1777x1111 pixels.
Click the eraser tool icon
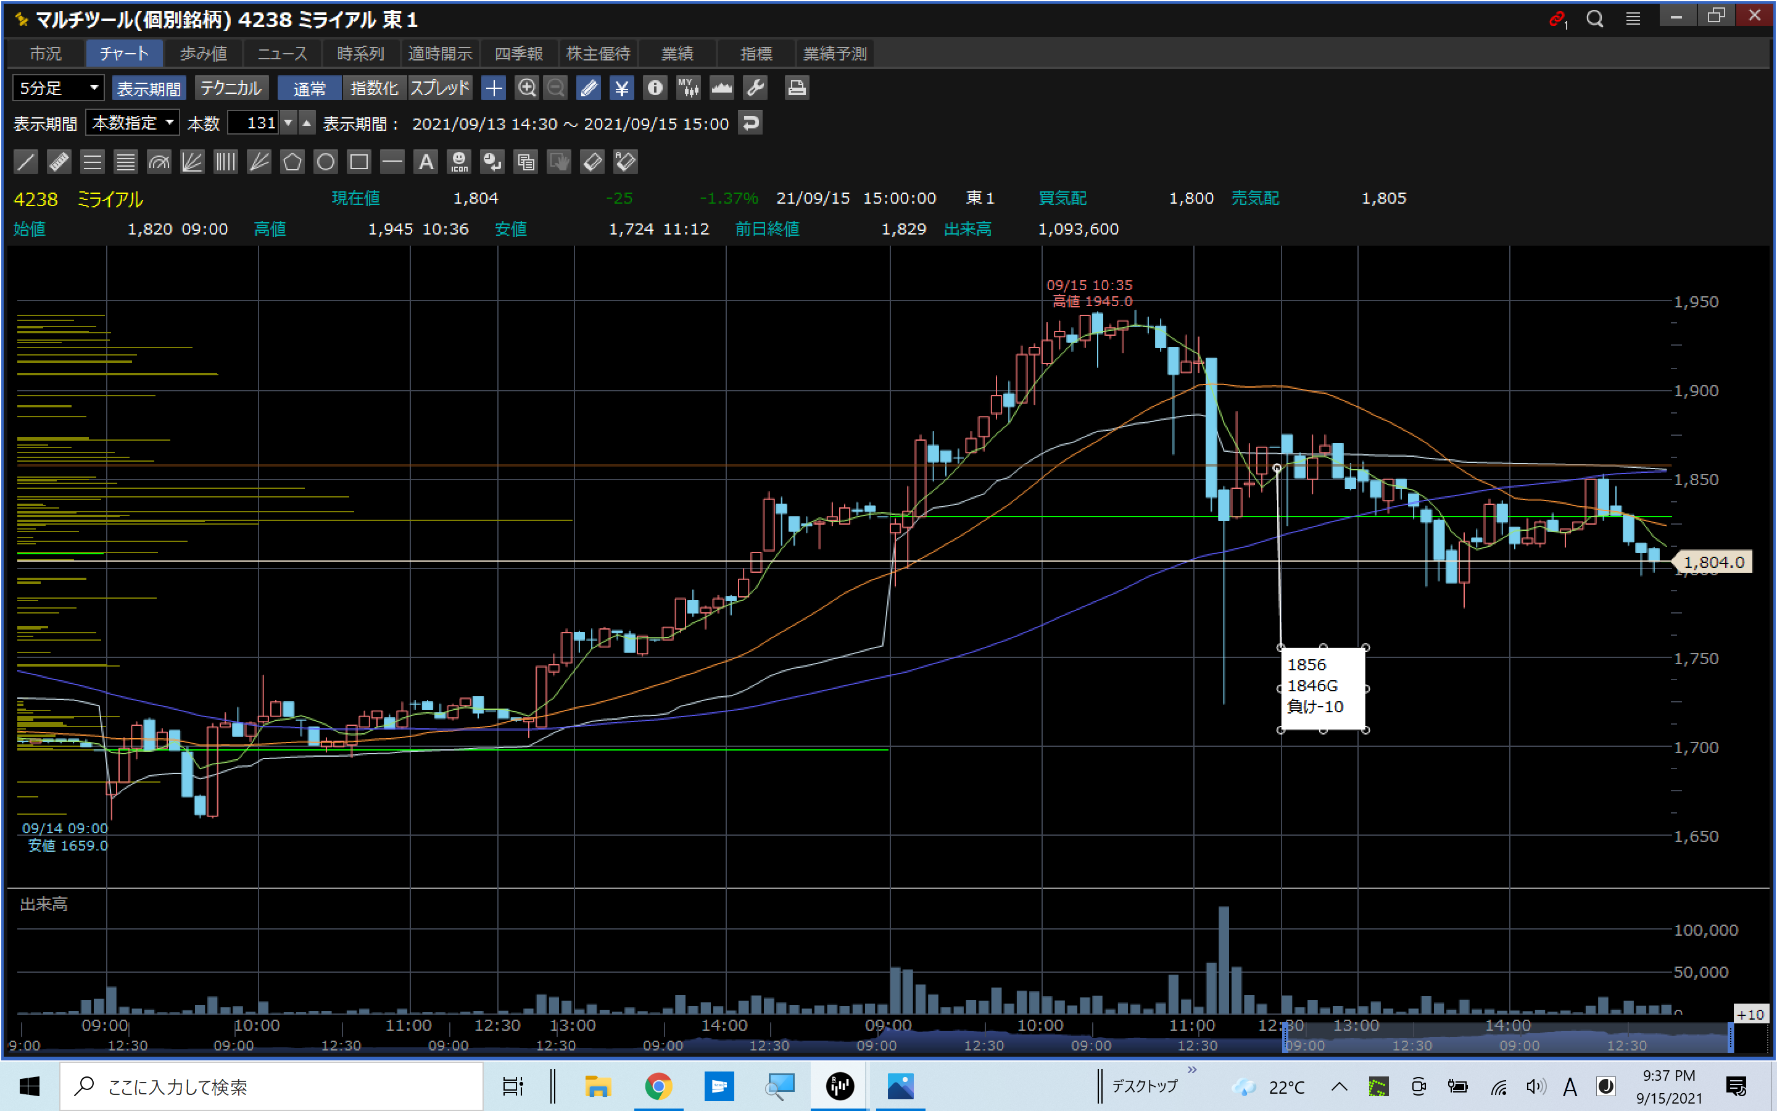(x=592, y=162)
